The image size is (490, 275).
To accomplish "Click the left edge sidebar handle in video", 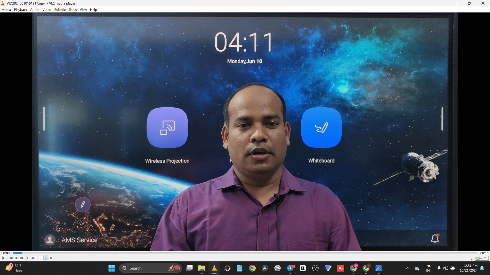I will coord(44,119).
